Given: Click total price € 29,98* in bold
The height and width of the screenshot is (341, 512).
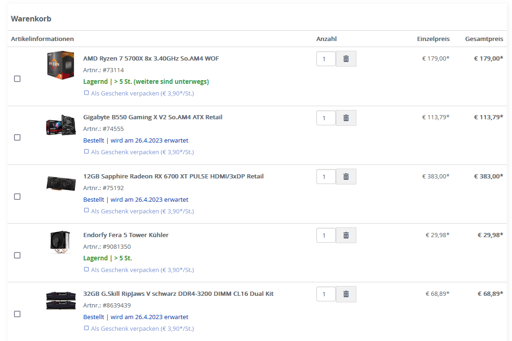Looking at the screenshot, I should point(490,235).
